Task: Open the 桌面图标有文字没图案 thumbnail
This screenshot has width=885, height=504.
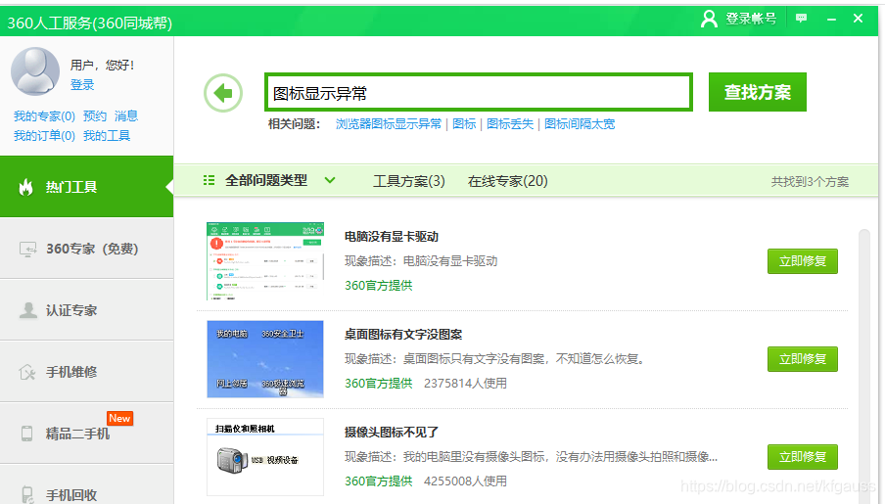Action: pos(265,359)
